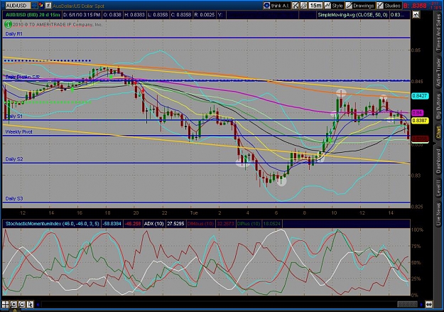444x312 pixels.
Task: Select the Chart side tab
Action: [438, 133]
